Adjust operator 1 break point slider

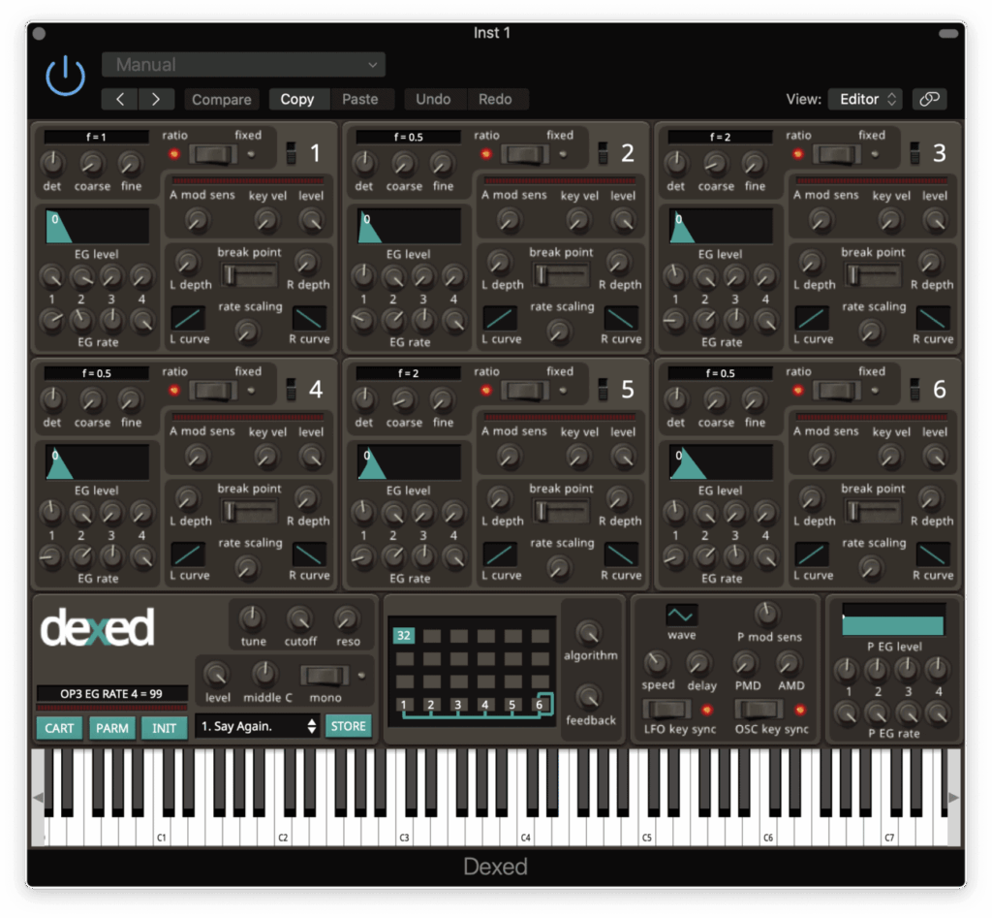pyautogui.click(x=249, y=274)
